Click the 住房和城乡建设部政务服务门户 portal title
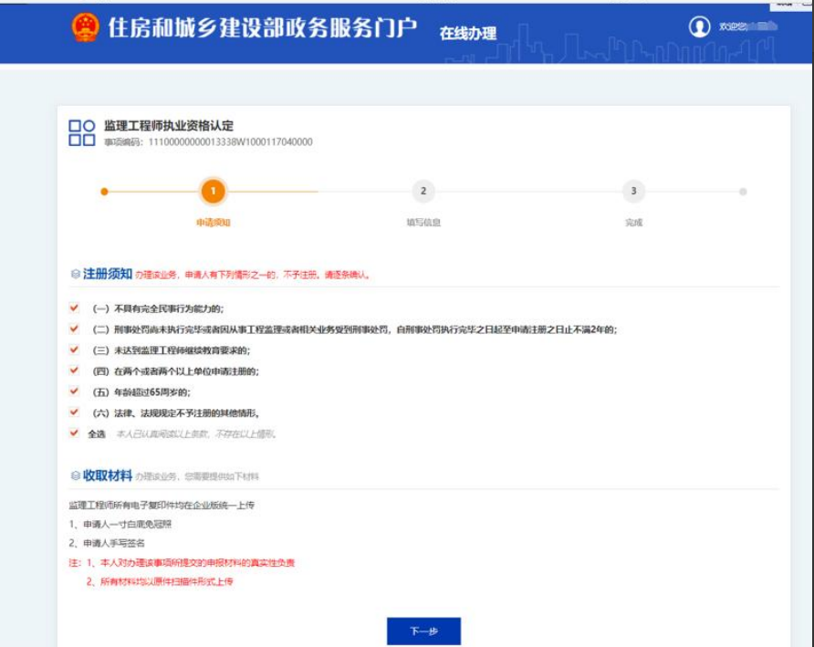 [x=263, y=28]
